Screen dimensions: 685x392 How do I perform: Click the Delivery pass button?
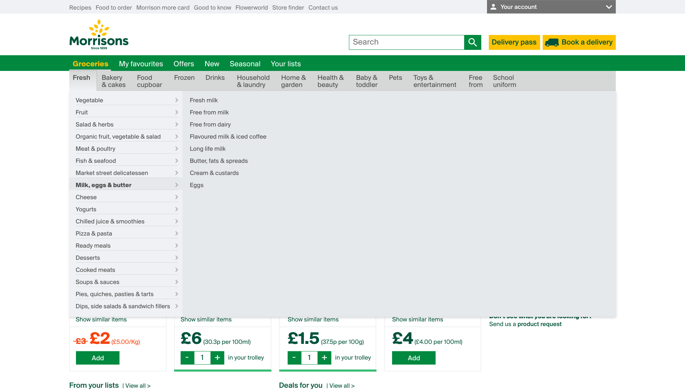(514, 42)
